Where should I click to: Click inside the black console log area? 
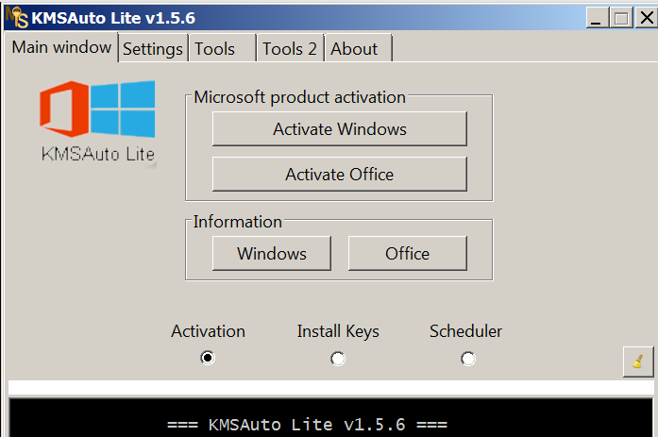pyautogui.click(x=329, y=420)
